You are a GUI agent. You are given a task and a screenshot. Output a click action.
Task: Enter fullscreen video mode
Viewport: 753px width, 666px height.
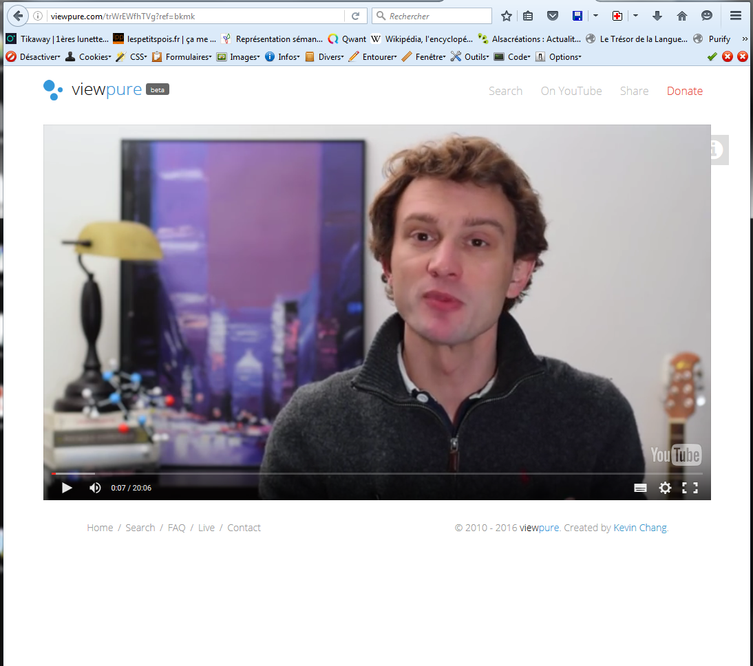[x=690, y=488]
